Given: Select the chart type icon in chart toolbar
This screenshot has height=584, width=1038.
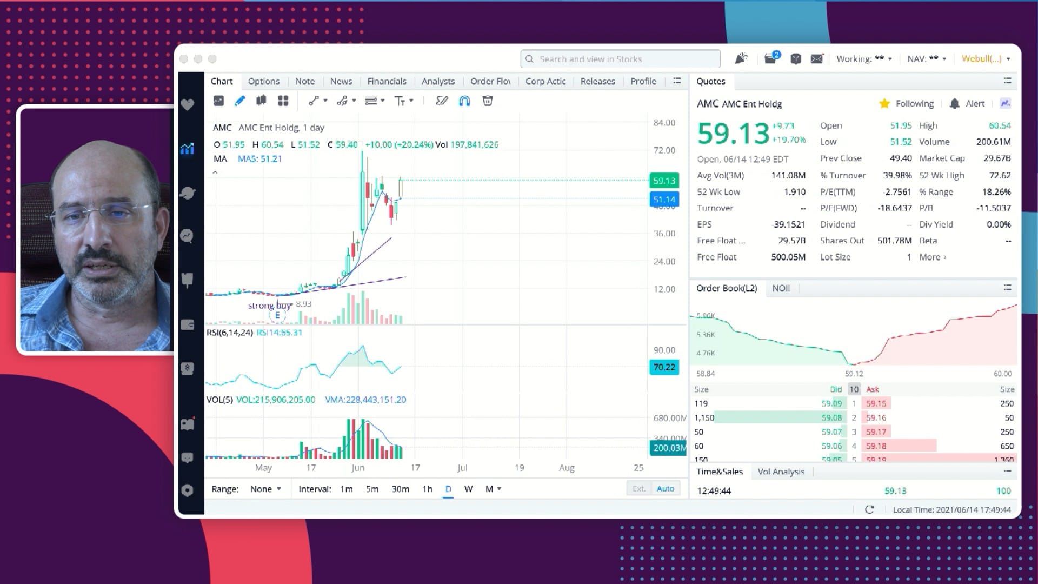Looking at the screenshot, I should pyautogui.click(x=218, y=101).
